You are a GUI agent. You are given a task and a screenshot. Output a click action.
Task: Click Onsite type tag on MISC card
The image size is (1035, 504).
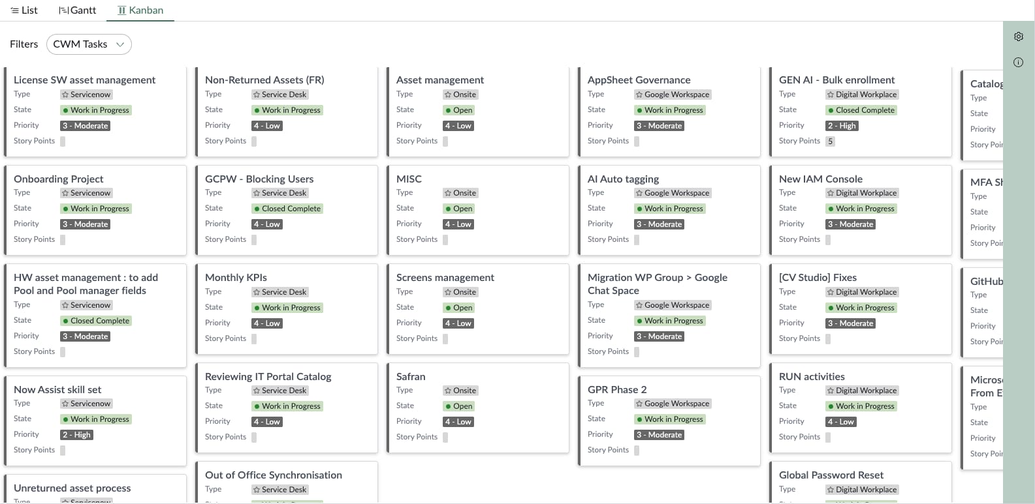tap(460, 193)
